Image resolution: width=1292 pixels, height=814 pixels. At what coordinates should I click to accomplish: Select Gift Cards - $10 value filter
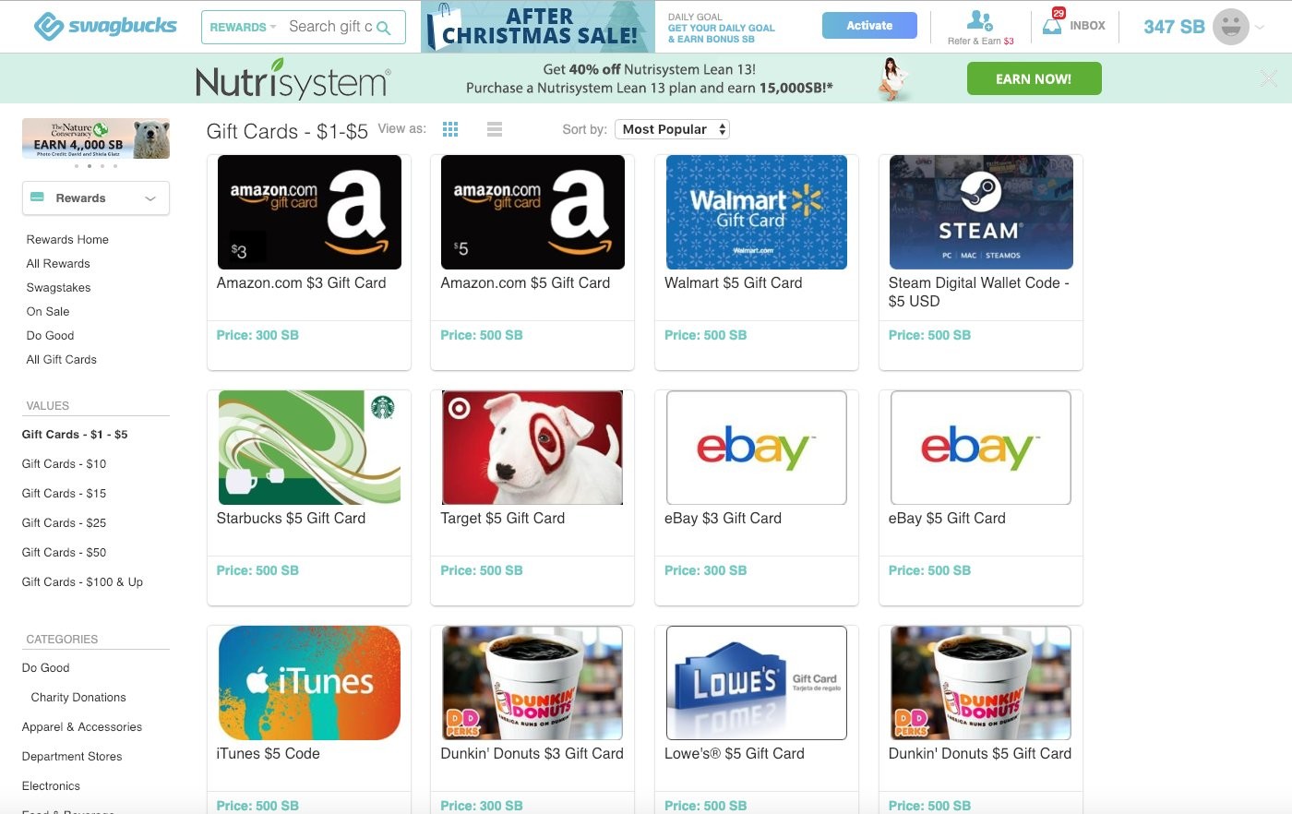pos(64,463)
